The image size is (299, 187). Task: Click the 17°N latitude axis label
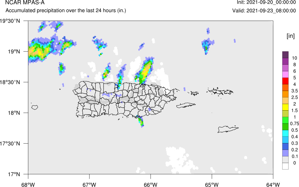coord(13,174)
